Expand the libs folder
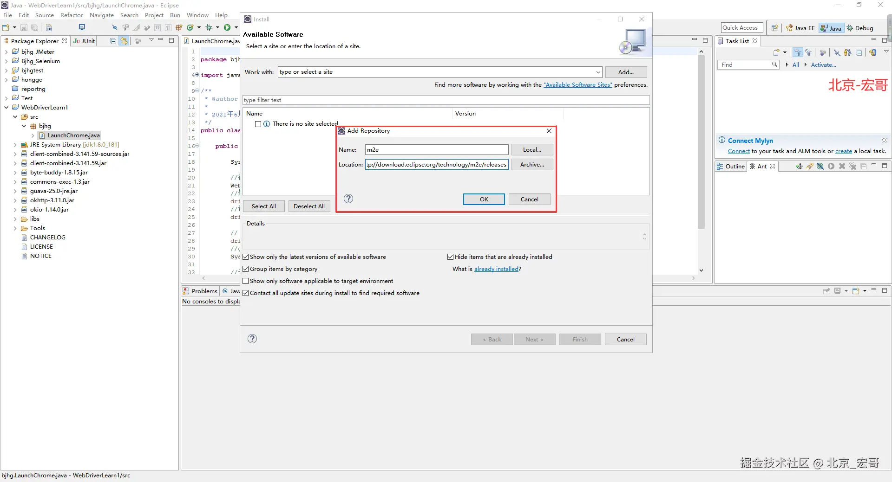This screenshot has width=892, height=482. (x=15, y=219)
